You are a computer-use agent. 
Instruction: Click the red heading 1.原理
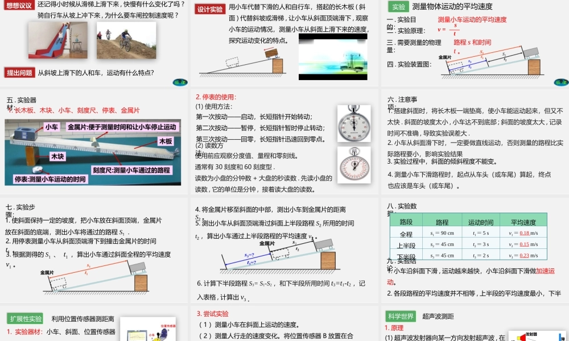pyautogui.click(x=394, y=327)
